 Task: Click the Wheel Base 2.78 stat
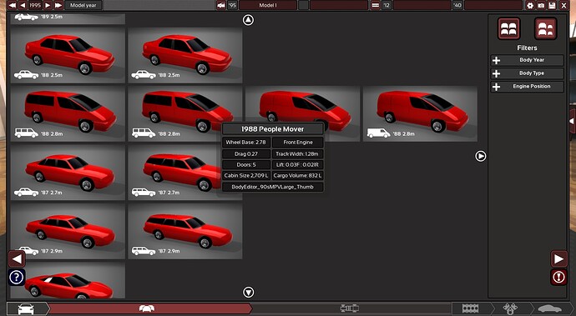245,143
